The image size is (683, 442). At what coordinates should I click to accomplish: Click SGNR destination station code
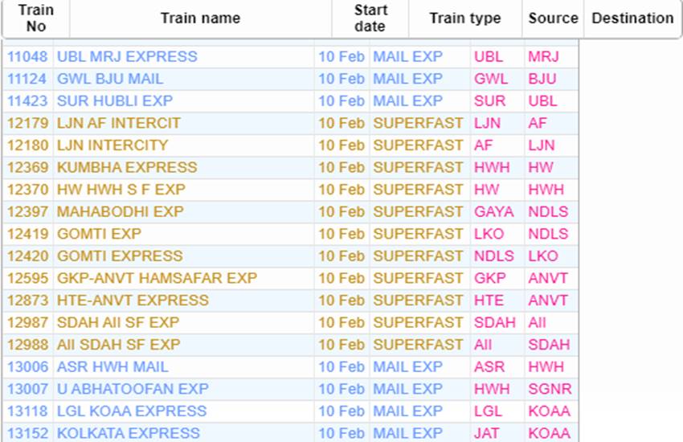pos(550,389)
